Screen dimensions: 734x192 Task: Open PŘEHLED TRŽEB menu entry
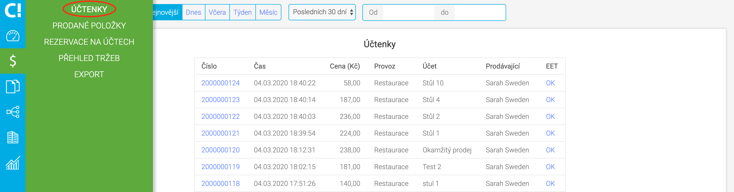pos(89,58)
